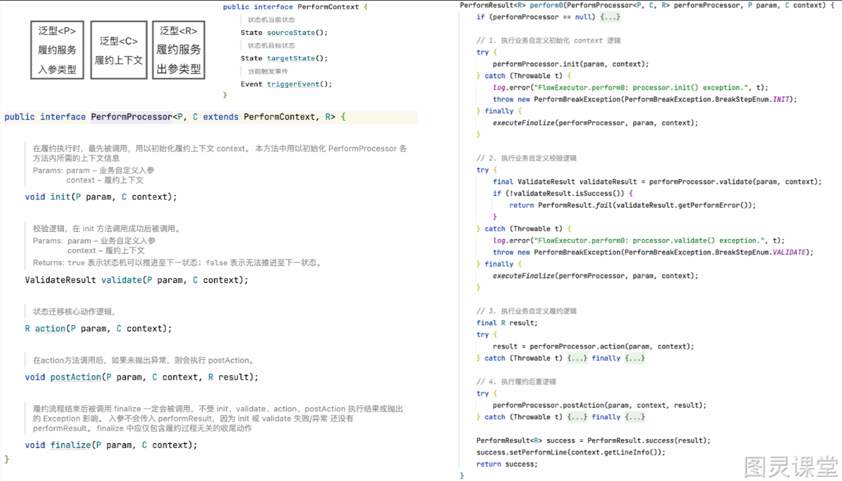The image size is (842, 481).
Task: Click comment '4. 执行履约后置逻辑'
Action: [x=516, y=382]
